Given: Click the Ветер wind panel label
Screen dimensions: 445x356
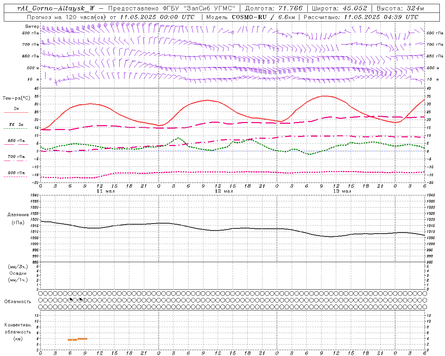Looking at the screenshot, I should [x=32, y=26].
